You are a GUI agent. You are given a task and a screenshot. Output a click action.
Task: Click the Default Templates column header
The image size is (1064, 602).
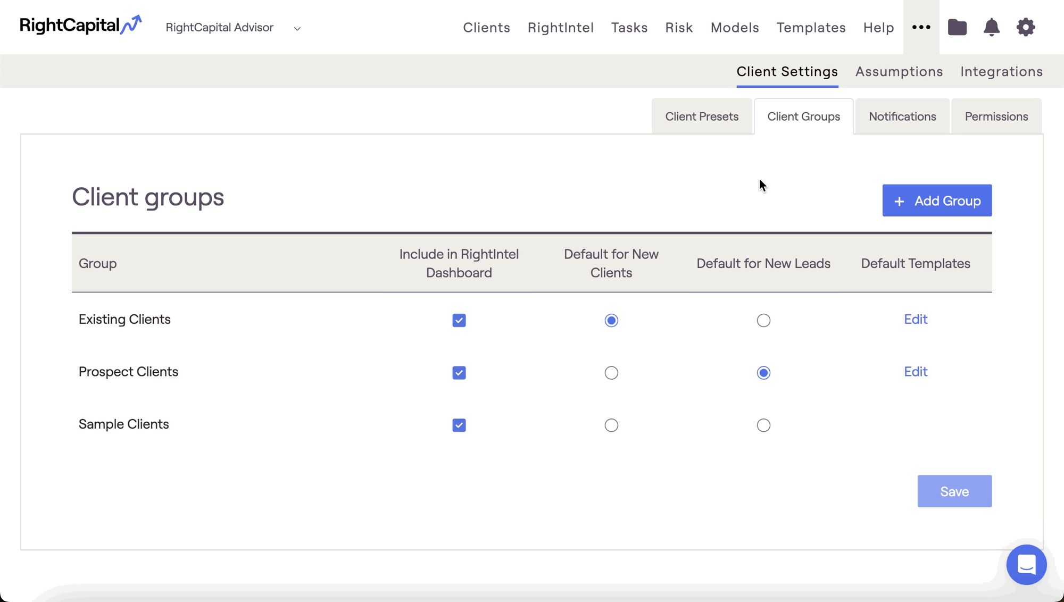tap(916, 263)
